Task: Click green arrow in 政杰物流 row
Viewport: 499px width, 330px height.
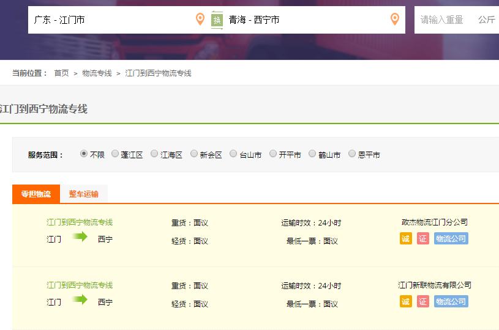Action: click(x=80, y=237)
